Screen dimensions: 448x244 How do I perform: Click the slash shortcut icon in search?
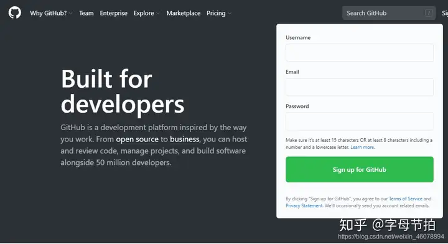tap(429, 13)
